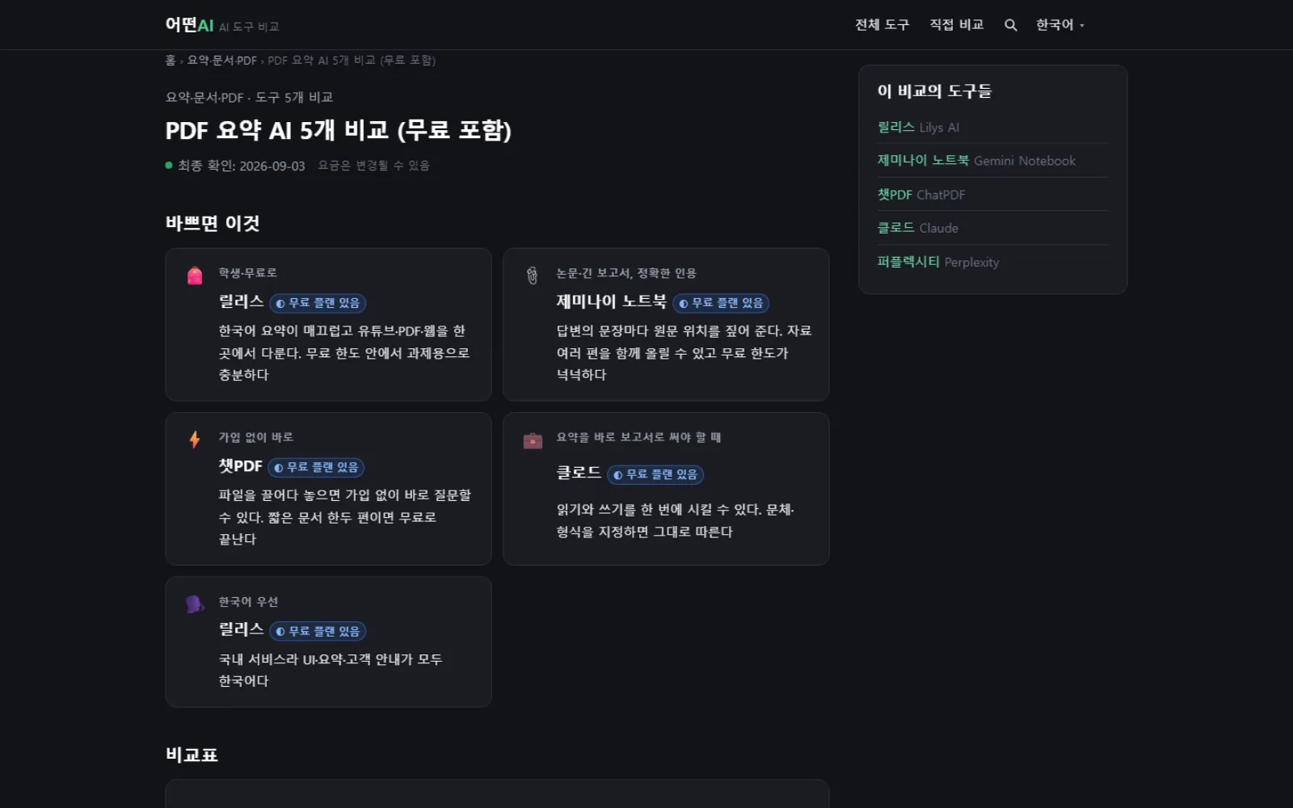The height and width of the screenshot is (808, 1293).
Task: Click the briefcase icon on Claude card
Action: [533, 440]
